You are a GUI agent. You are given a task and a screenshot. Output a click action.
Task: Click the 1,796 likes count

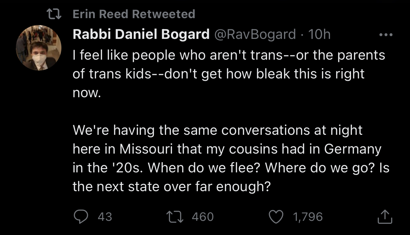click(x=307, y=217)
